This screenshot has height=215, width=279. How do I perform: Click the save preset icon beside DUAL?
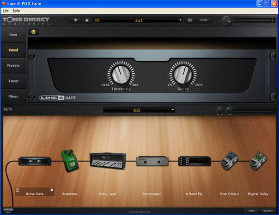point(190,20)
